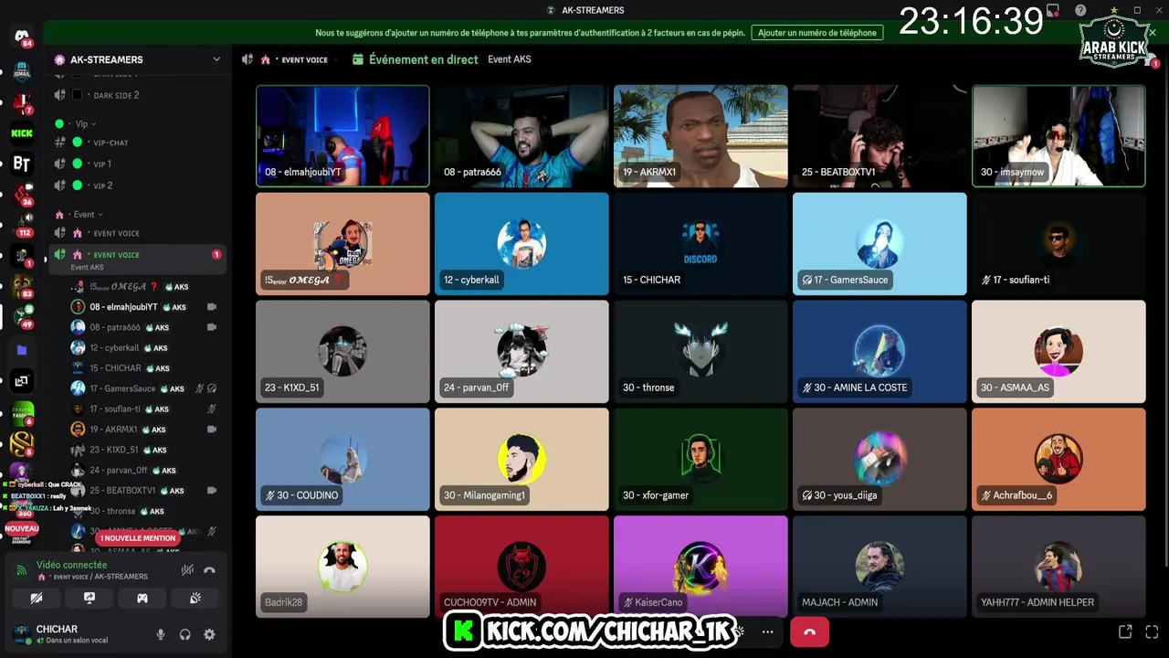Hang up with the red call button
Viewport: 1169px width, 658px height.
(809, 631)
